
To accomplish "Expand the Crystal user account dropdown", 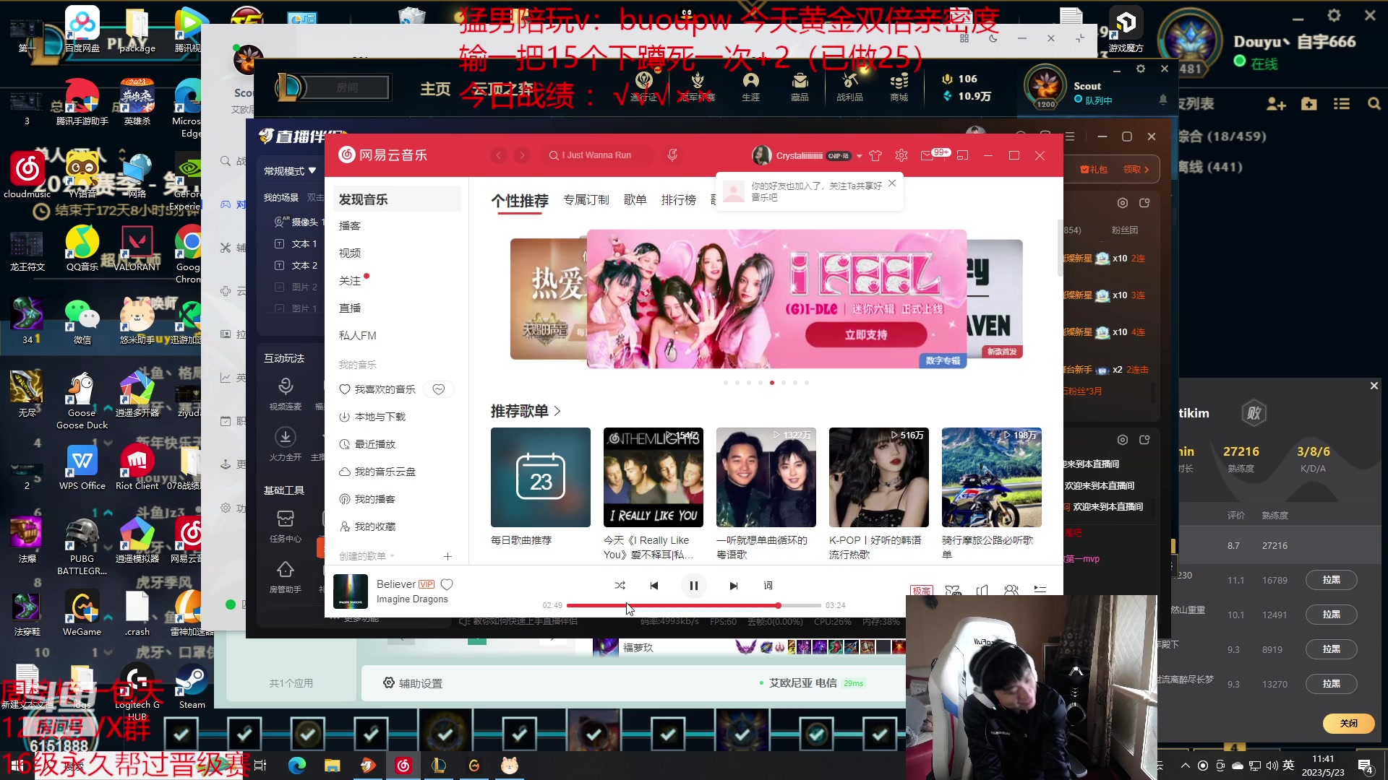I will 859,156.
